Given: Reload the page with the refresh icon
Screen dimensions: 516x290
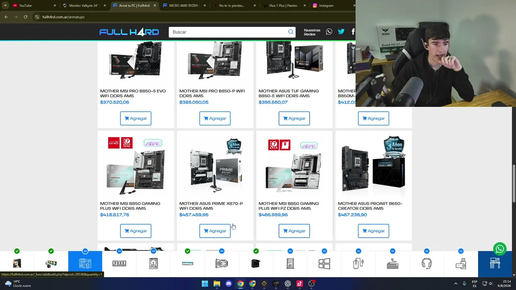Looking at the screenshot, I should point(25,17).
